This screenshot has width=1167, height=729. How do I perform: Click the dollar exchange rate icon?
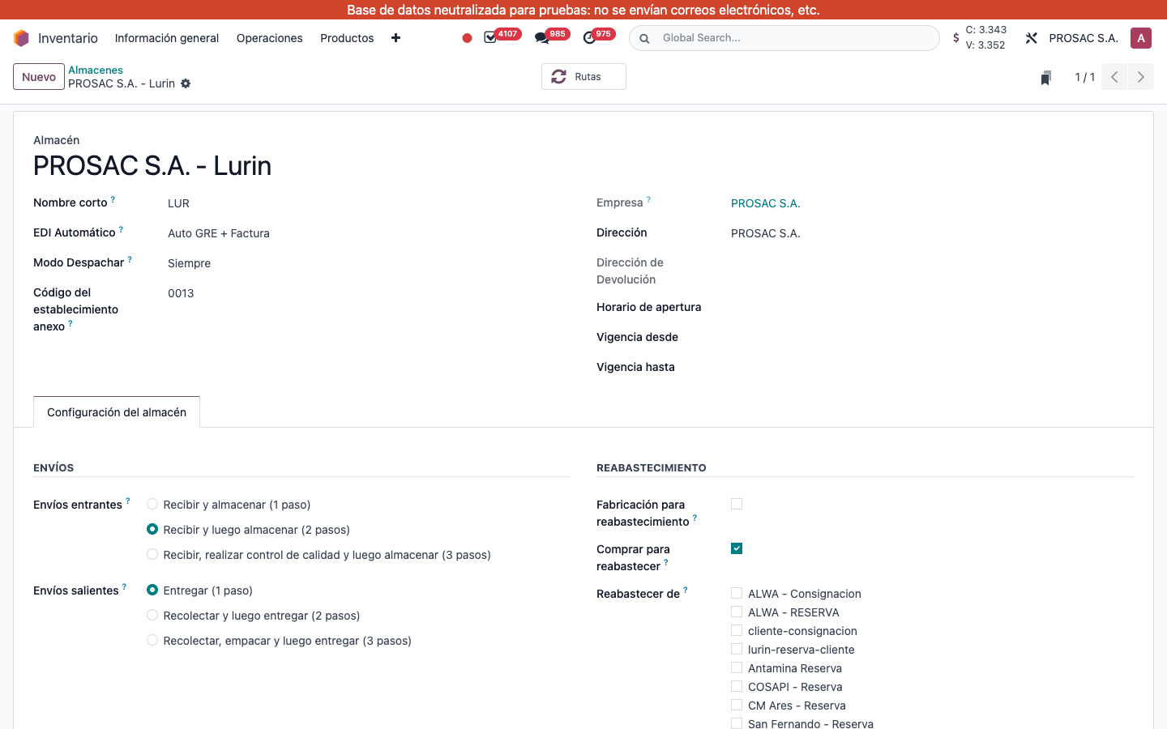coord(956,38)
